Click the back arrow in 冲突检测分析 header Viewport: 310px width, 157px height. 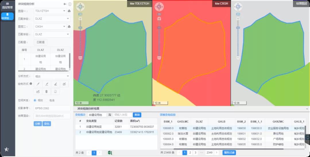tap(65, 4)
